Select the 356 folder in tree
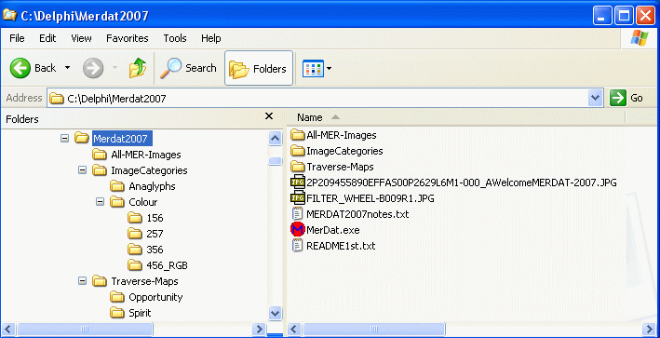 click(155, 250)
